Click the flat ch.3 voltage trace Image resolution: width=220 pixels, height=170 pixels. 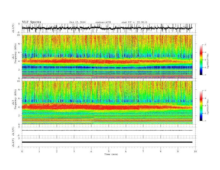coord(107,131)
